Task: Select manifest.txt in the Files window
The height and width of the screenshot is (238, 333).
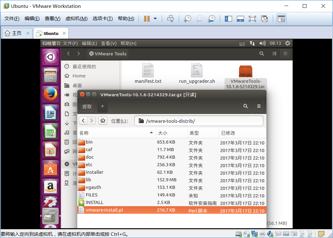Action: tap(148, 73)
